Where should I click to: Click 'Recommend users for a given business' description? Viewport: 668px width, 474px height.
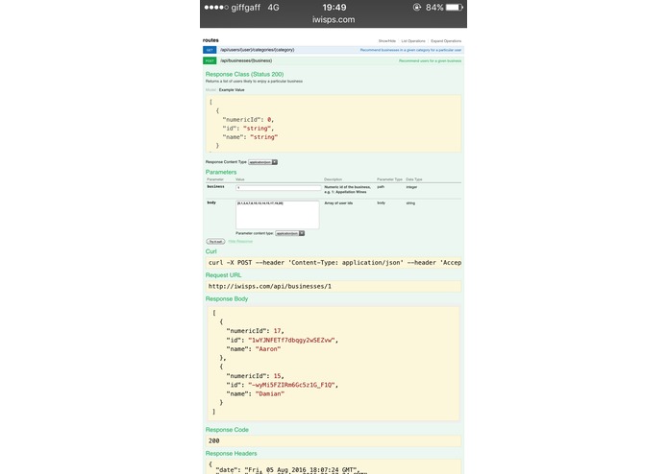(430, 60)
